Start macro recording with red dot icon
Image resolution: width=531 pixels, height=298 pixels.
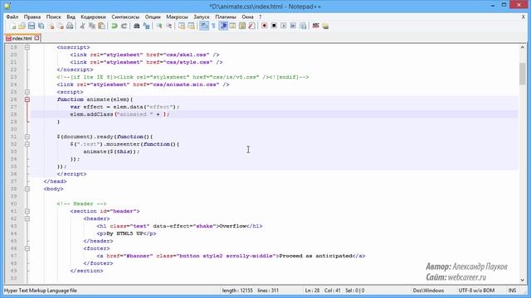264,26
